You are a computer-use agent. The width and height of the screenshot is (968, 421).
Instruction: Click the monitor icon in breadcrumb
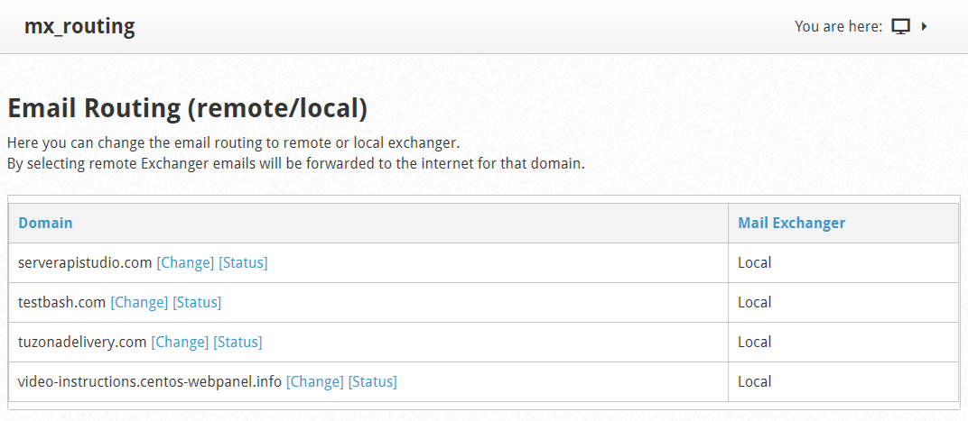pos(900,26)
